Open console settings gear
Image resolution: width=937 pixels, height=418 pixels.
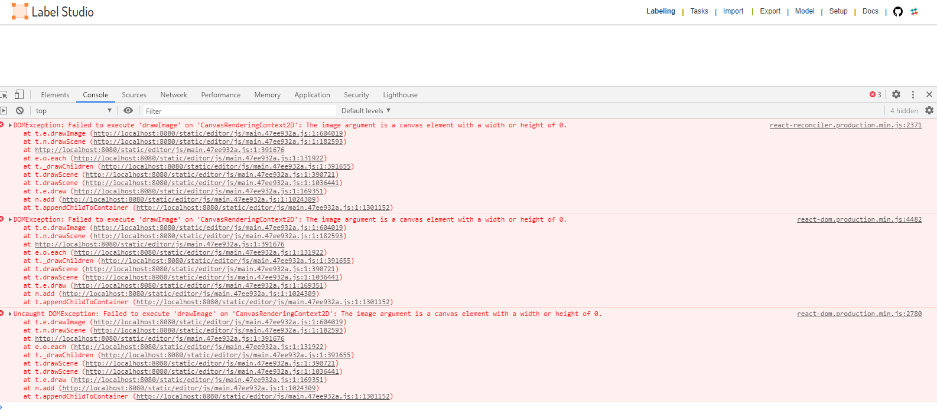[x=929, y=110]
